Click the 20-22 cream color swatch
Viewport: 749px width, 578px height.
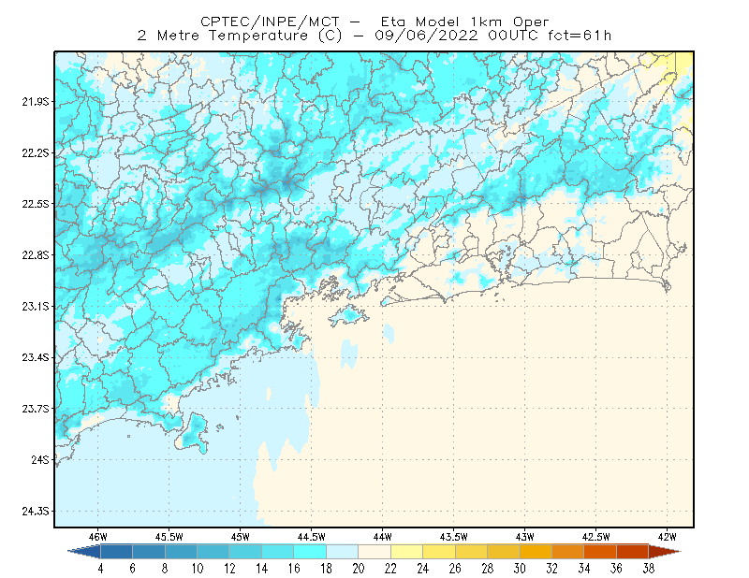[x=374, y=552]
